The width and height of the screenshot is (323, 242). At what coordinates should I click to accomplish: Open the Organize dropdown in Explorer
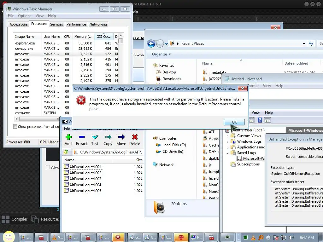161,54
